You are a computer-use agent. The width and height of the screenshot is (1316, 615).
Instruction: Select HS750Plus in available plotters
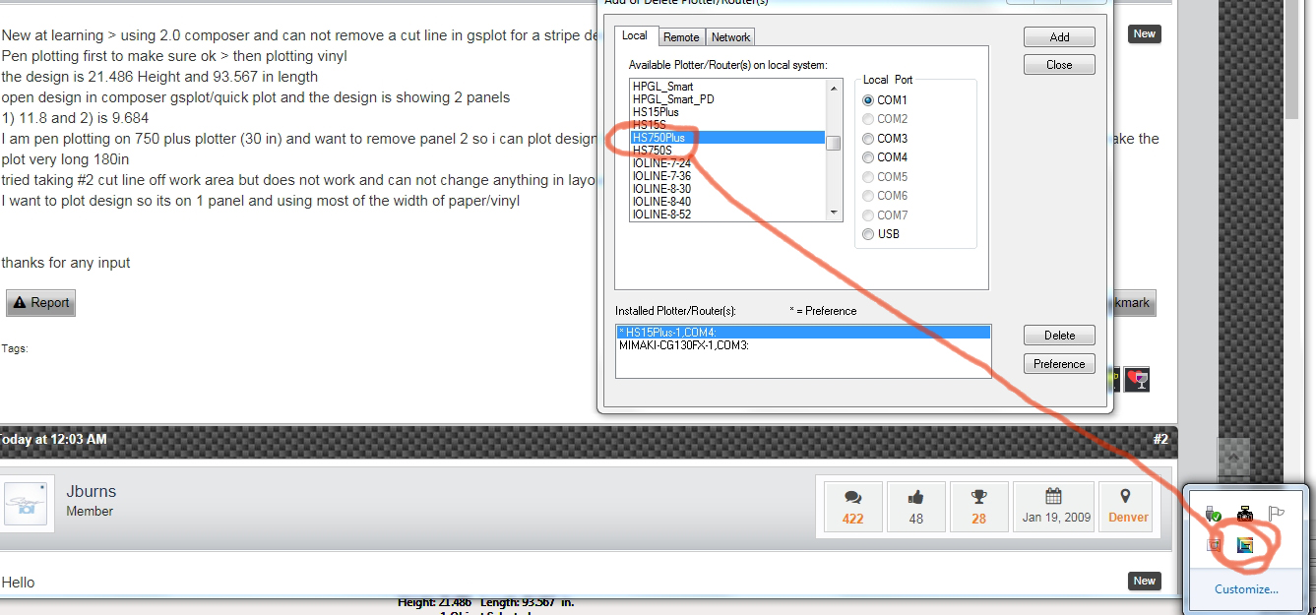(x=727, y=138)
